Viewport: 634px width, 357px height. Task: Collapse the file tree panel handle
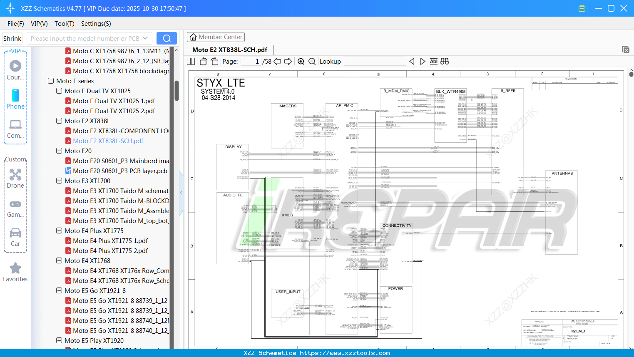coord(181,192)
